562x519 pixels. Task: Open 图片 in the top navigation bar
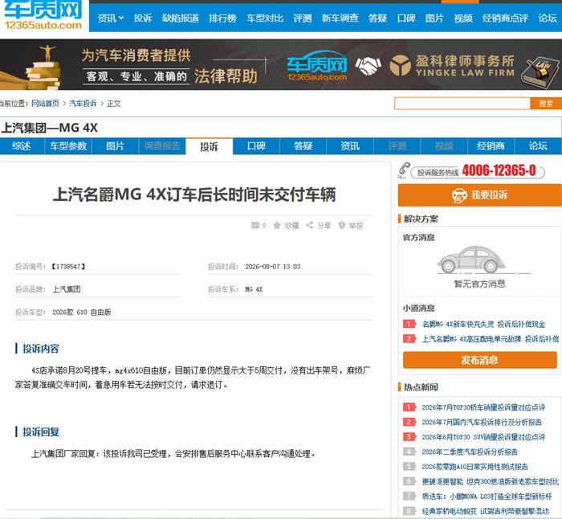434,18
